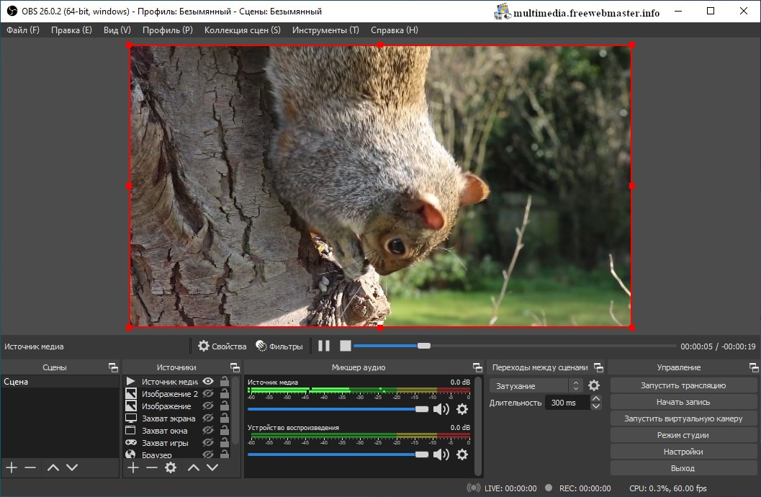
Task: Click Запустить виртуальную камеру
Action: pyautogui.click(x=683, y=418)
